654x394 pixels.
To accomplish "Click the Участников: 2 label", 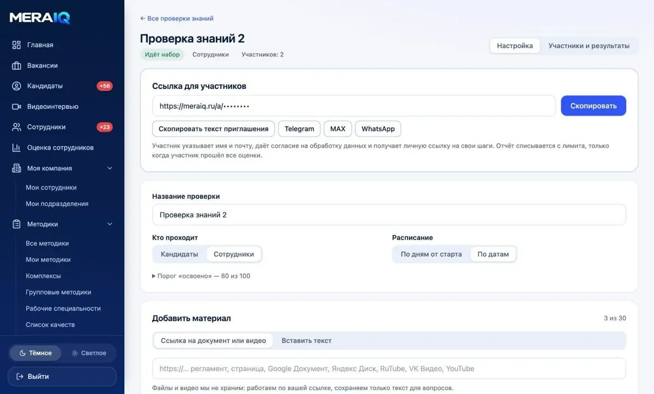I will tap(263, 54).
